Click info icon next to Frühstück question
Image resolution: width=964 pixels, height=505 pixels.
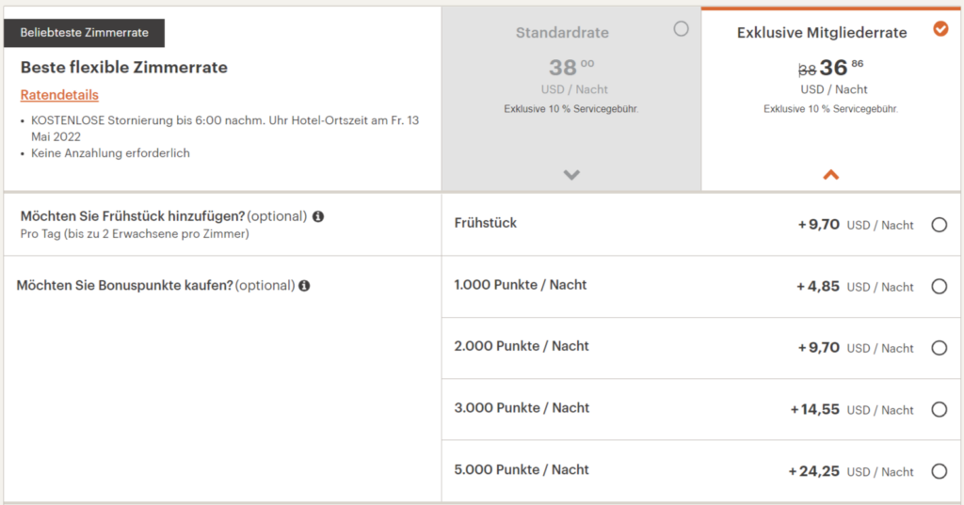tap(318, 216)
